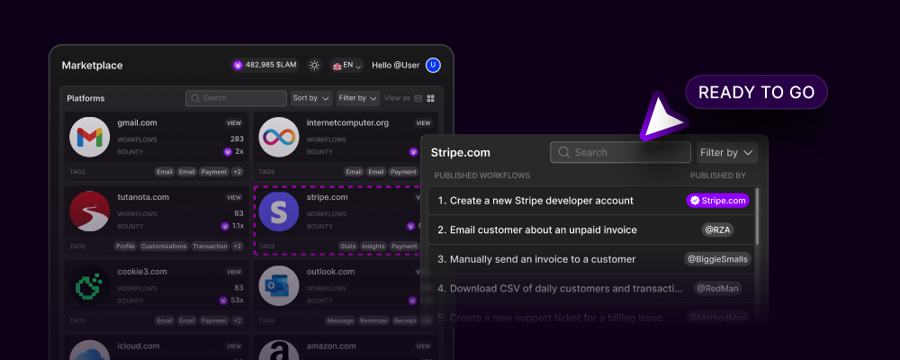Click the outlook.com logo icon

tap(279, 286)
